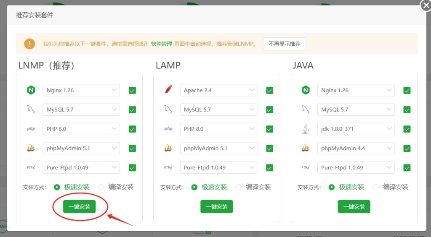Select 编译安装 radio in LAMP column
Image resolution: width=431 pixels, height=237 pixels.
(238, 187)
